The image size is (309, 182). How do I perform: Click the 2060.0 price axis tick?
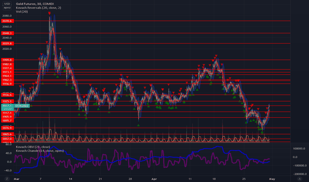click(7, 26)
